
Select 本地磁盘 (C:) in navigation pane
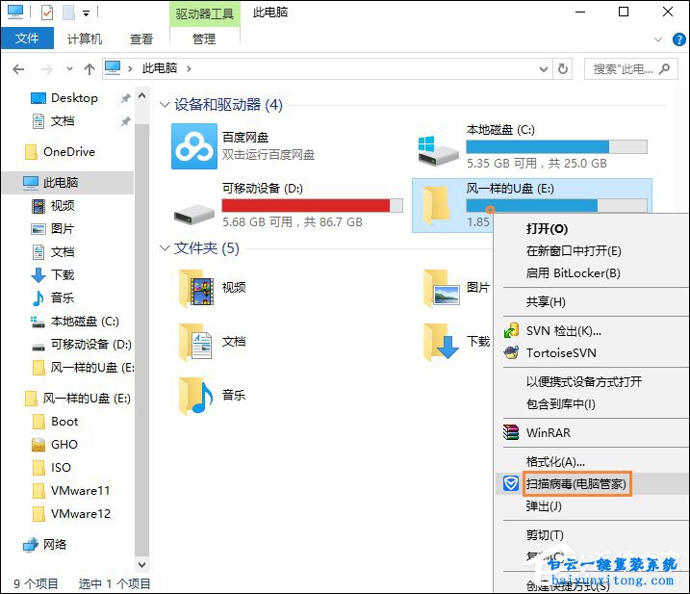click(75, 322)
